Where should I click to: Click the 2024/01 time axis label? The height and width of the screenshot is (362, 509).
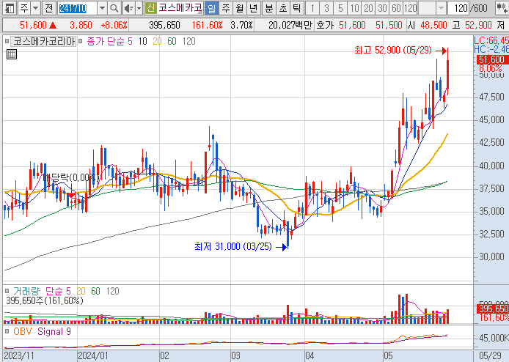(92, 356)
